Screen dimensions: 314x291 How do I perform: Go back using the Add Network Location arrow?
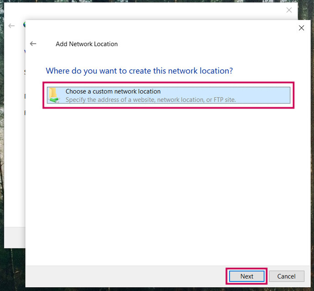click(x=33, y=44)
